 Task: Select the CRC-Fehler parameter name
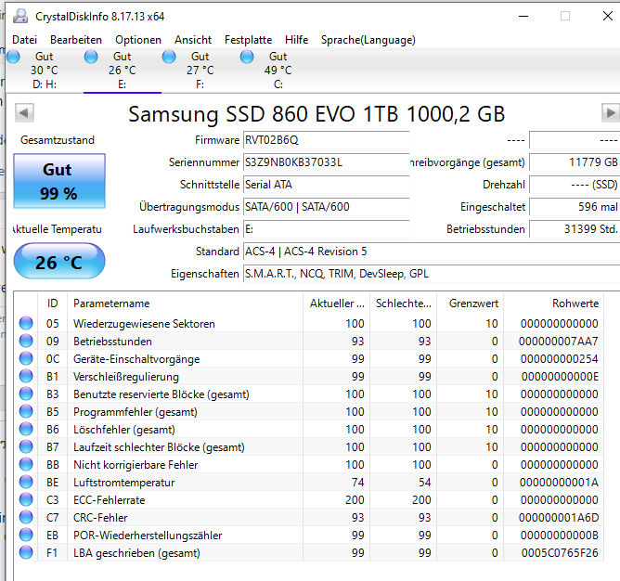(x=100, y=518)
